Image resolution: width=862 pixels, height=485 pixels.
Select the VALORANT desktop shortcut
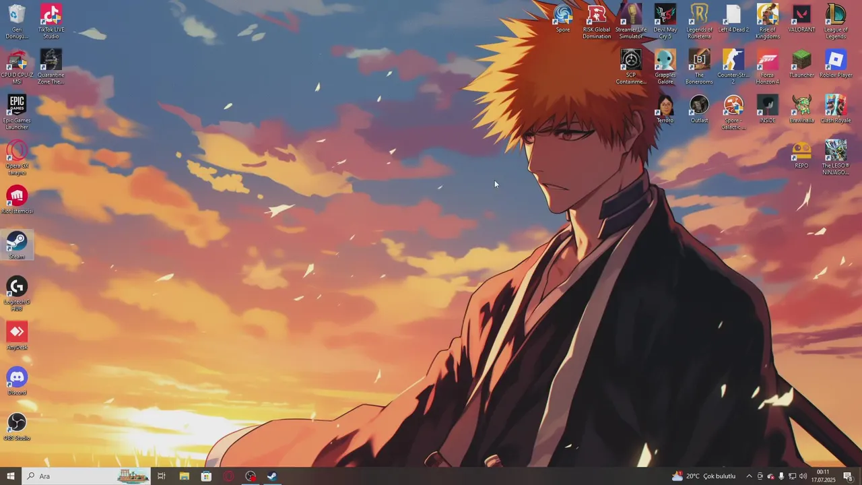click(801, 18)
